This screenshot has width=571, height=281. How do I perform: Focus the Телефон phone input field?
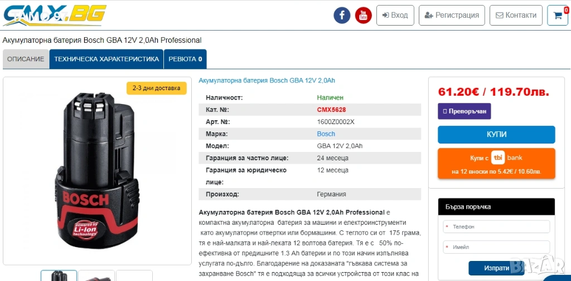[496, 226]
